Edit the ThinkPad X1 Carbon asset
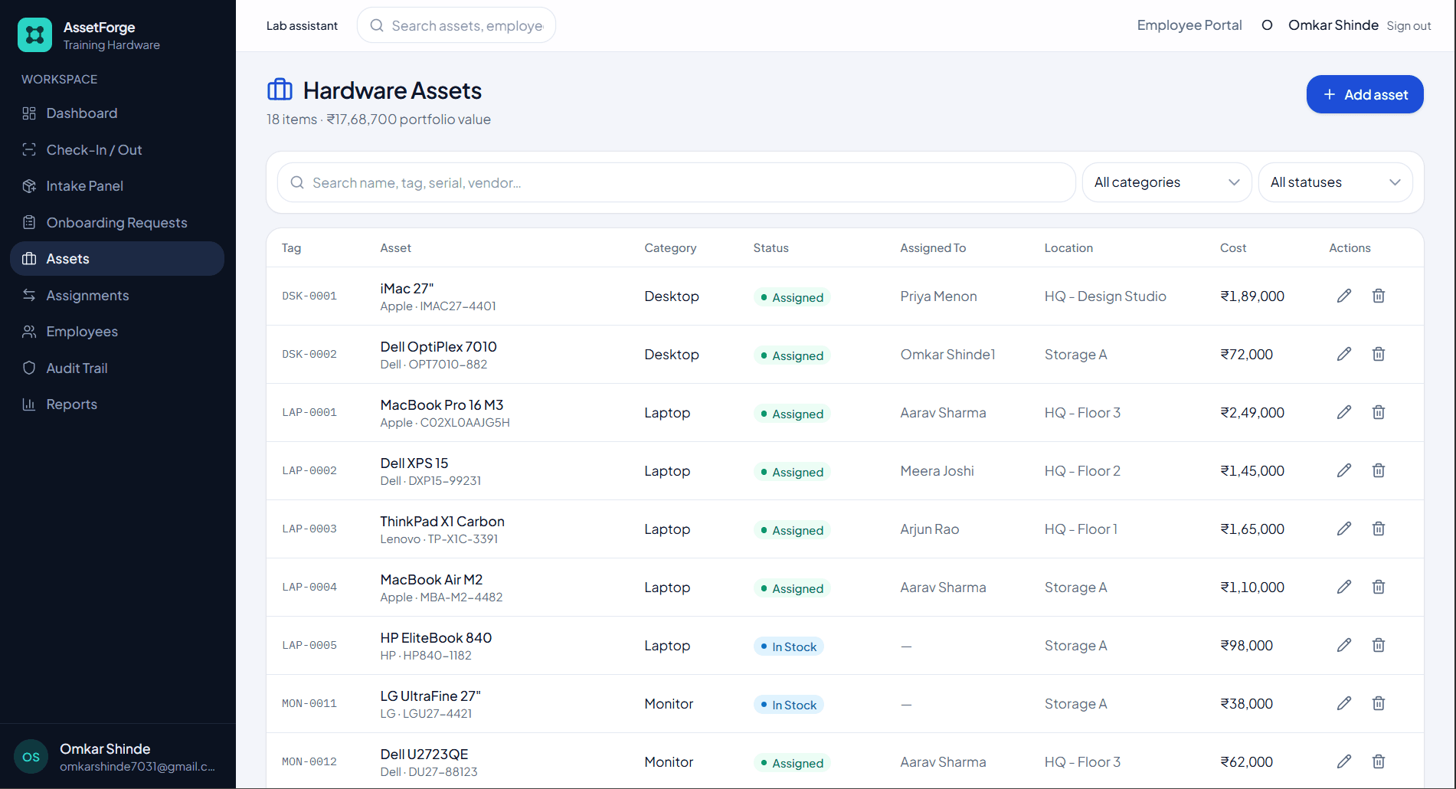 tap(1344, 529)
